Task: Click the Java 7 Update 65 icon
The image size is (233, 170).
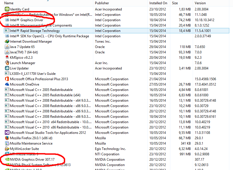Action: click(7, 47)
